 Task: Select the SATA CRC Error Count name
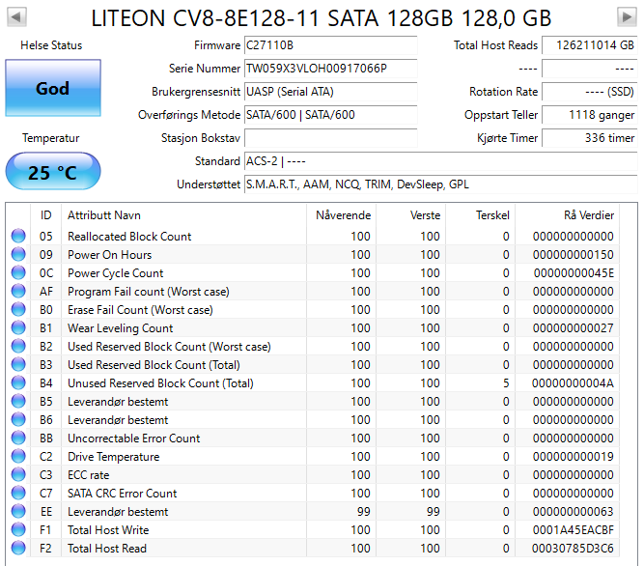coord(123,493)
